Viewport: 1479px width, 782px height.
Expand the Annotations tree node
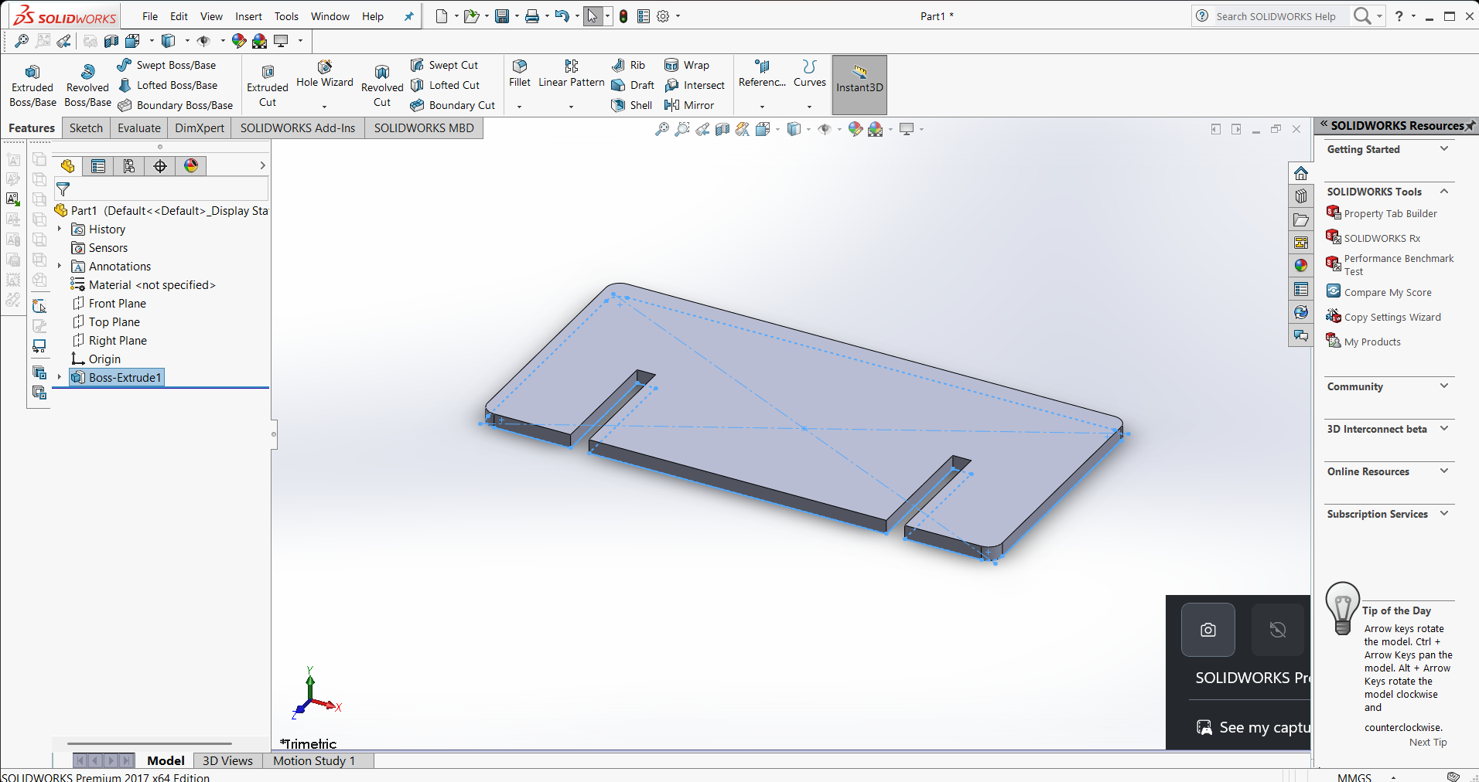pos(60,266)
